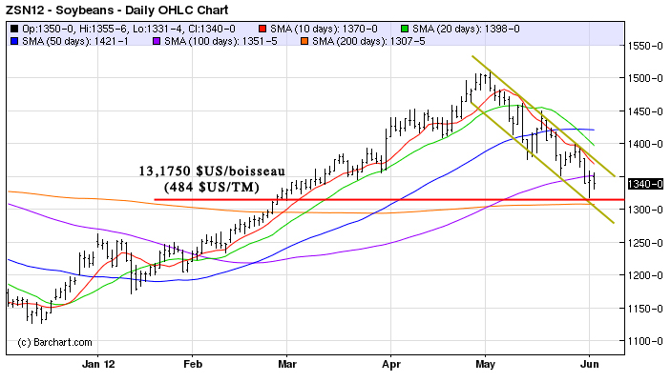Select the May date axis label
Viewport: 671px width, 382px height.
pyautogui.click(x=486, y=363)
